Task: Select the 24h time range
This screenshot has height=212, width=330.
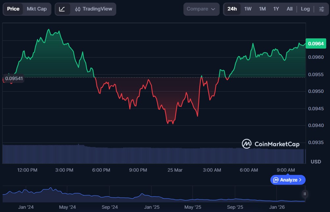Action: (232, 9)
